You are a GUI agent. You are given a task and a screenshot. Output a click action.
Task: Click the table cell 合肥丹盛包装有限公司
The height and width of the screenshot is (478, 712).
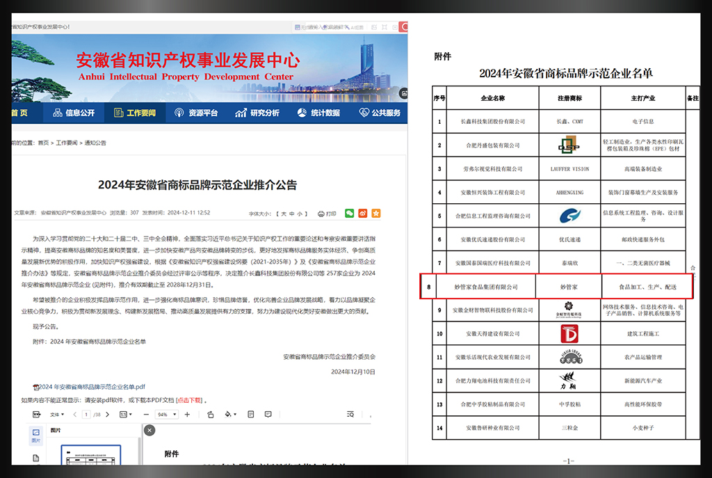click(493, 145)
